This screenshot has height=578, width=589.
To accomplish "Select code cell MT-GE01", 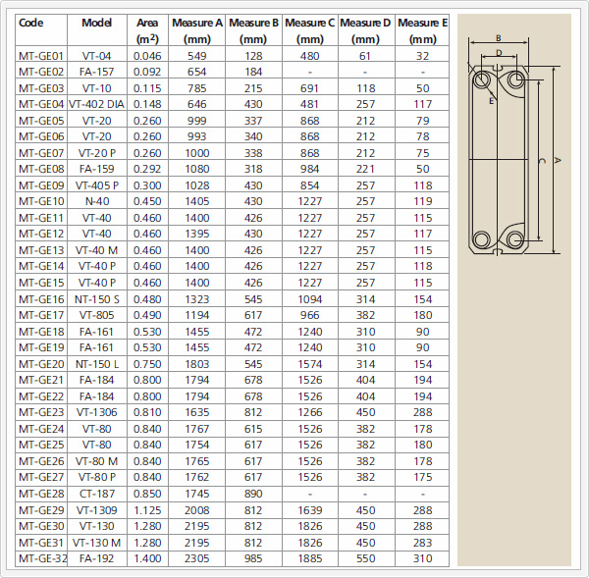I will [41, 56].
